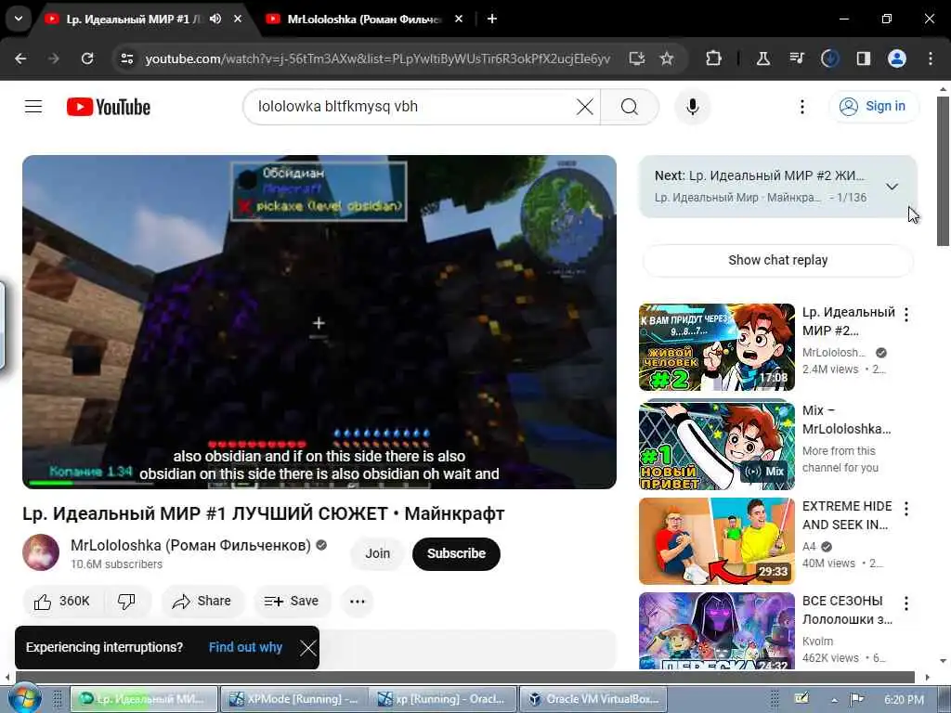
Task: Open the Chrome profile avatar
Action: pyautogui.click(x=897, y=58)
